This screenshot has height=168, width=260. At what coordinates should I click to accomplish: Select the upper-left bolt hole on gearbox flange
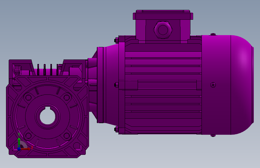pyautogui.click(x=28, y=97)
